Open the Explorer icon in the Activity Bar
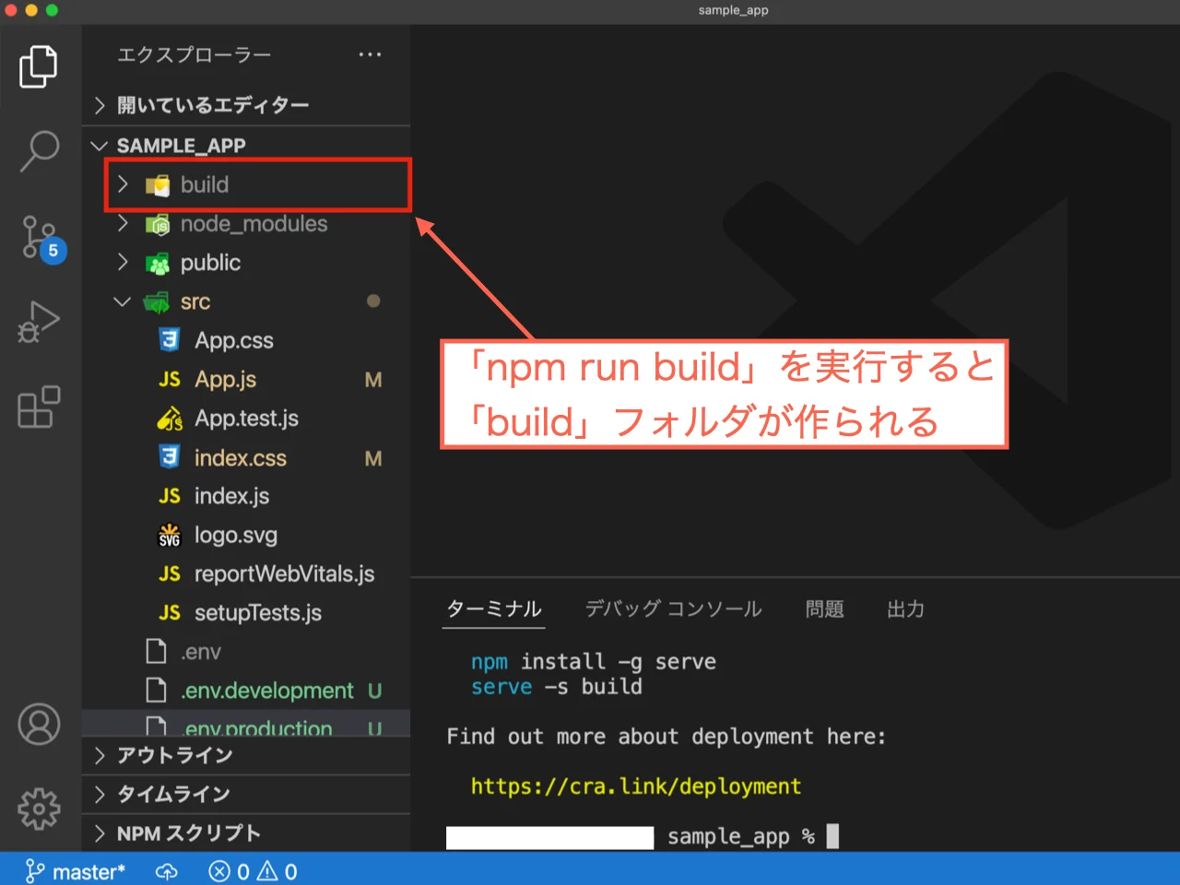Image resolution: width=1180 pixels, height=885 pixels. [39, 65]
